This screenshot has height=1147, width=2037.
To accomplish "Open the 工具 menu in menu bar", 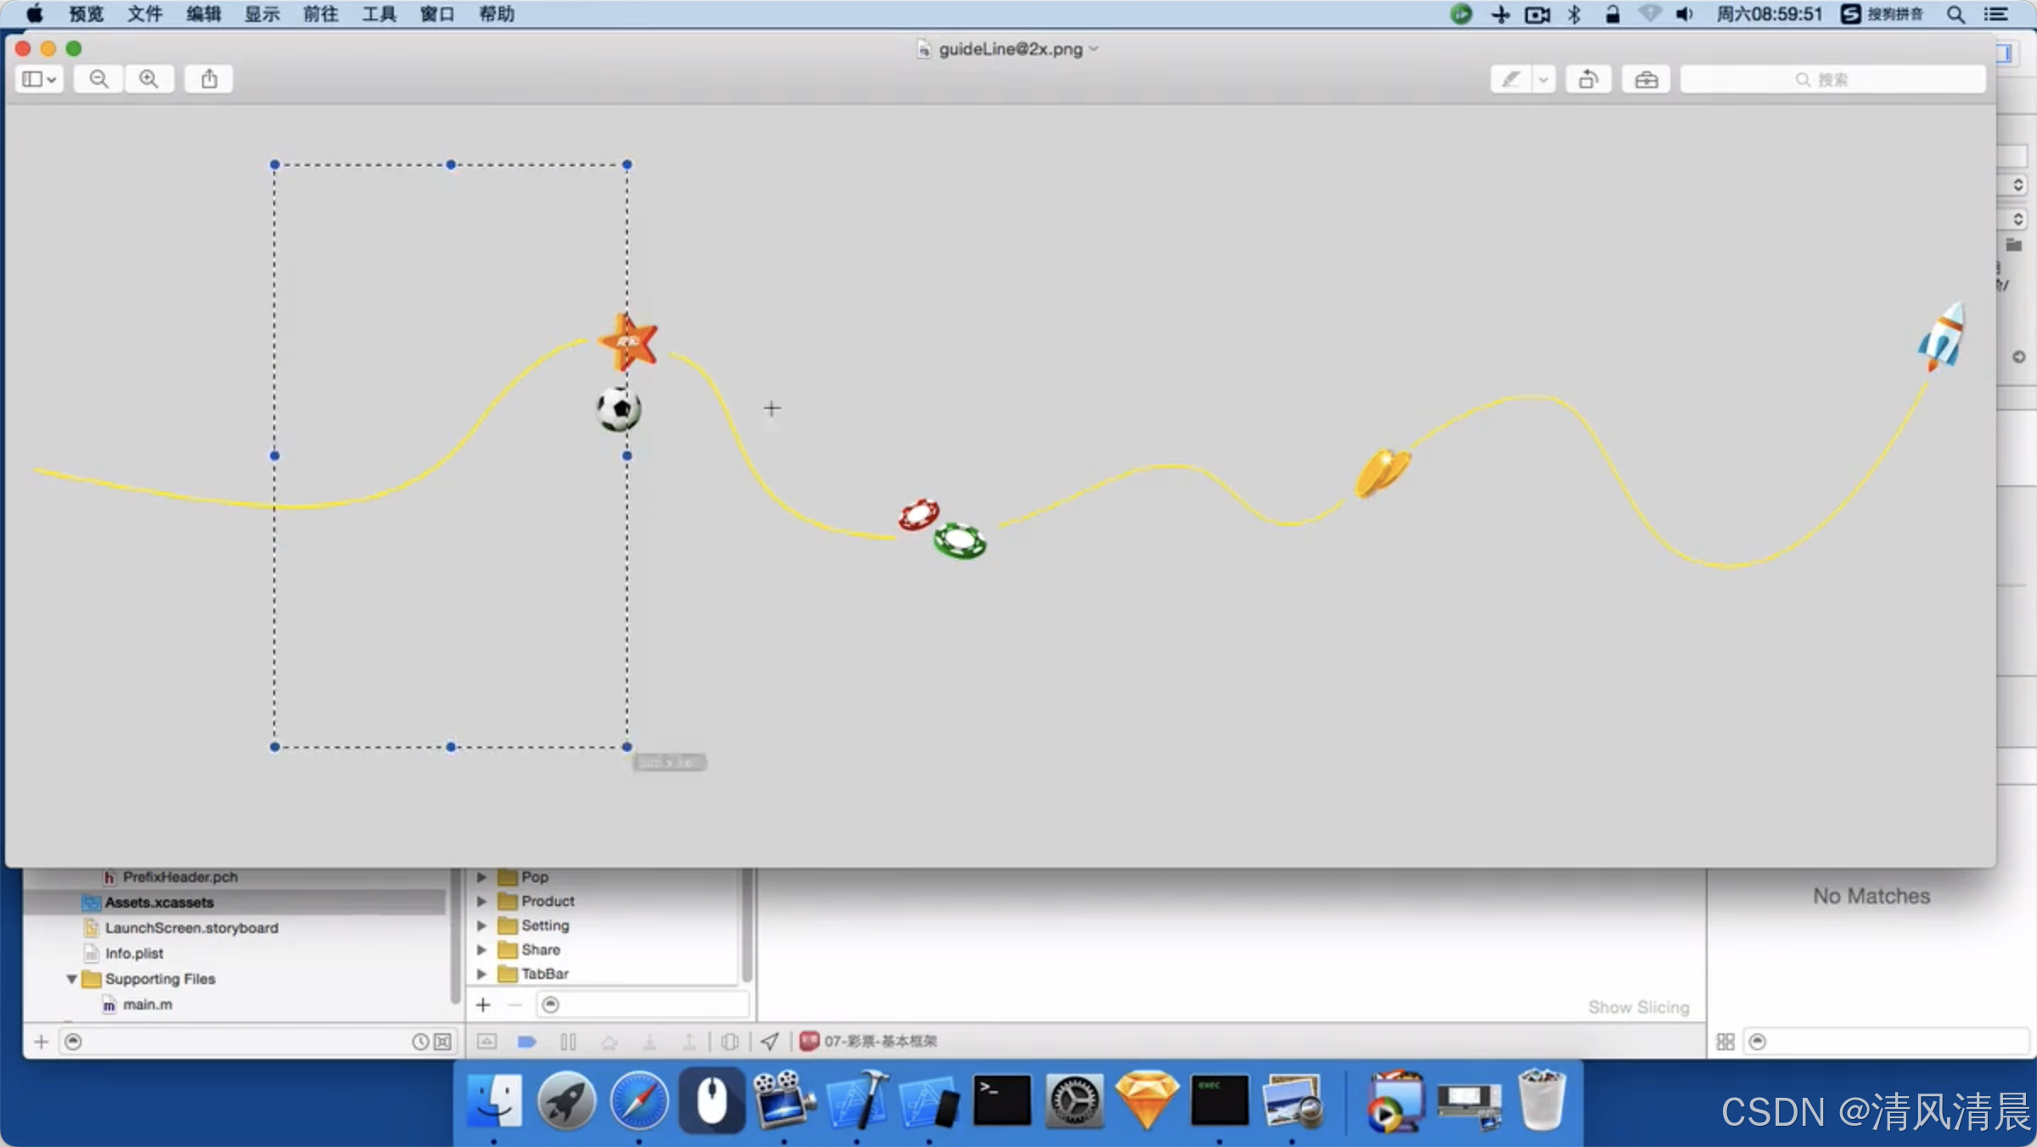I will 379,14.
